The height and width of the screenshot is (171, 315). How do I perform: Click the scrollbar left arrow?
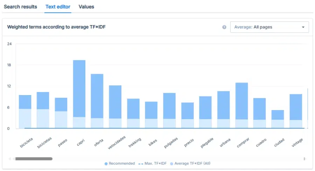pyautogui.click(x=10, y=159)
